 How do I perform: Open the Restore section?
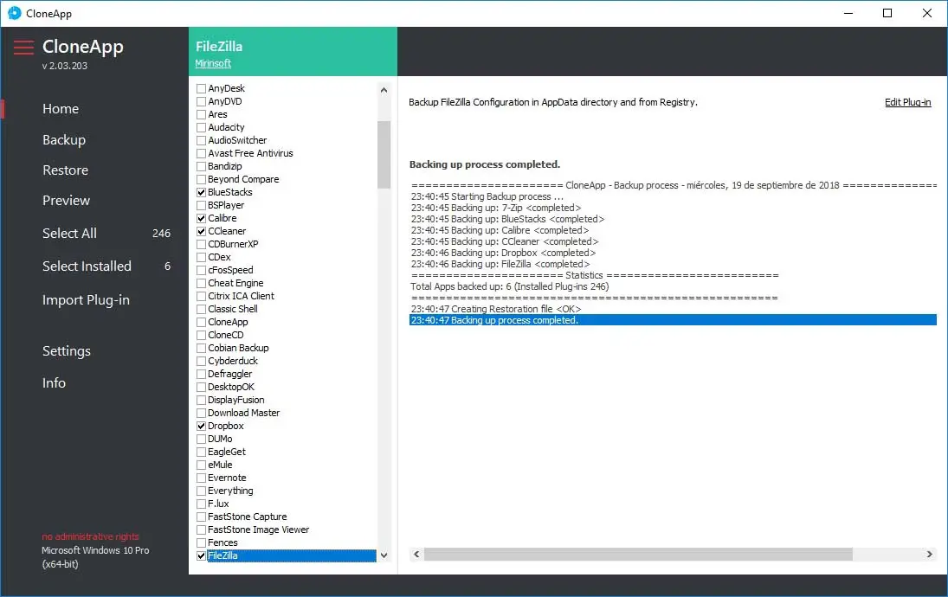click(65, 170)
